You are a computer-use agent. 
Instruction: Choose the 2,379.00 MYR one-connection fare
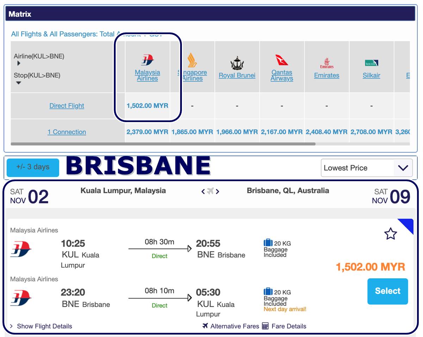(x=147, y=132)
